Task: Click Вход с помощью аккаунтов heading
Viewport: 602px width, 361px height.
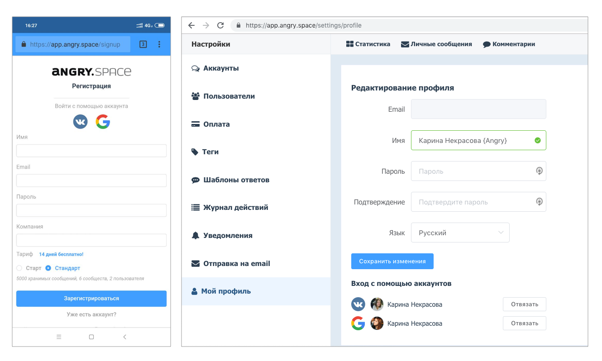Action: 401,284
